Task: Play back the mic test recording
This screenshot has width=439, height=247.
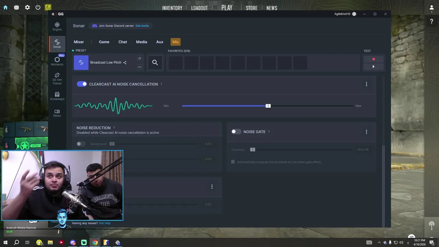Action: coord(373,67)
